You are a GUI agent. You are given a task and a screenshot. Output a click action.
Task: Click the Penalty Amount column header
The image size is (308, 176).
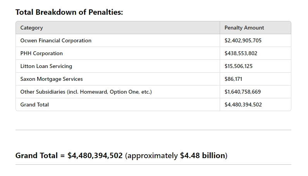point(255,28)
